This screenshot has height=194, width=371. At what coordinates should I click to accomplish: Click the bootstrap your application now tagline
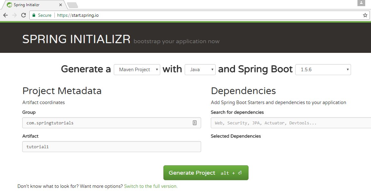pos(177,41)
